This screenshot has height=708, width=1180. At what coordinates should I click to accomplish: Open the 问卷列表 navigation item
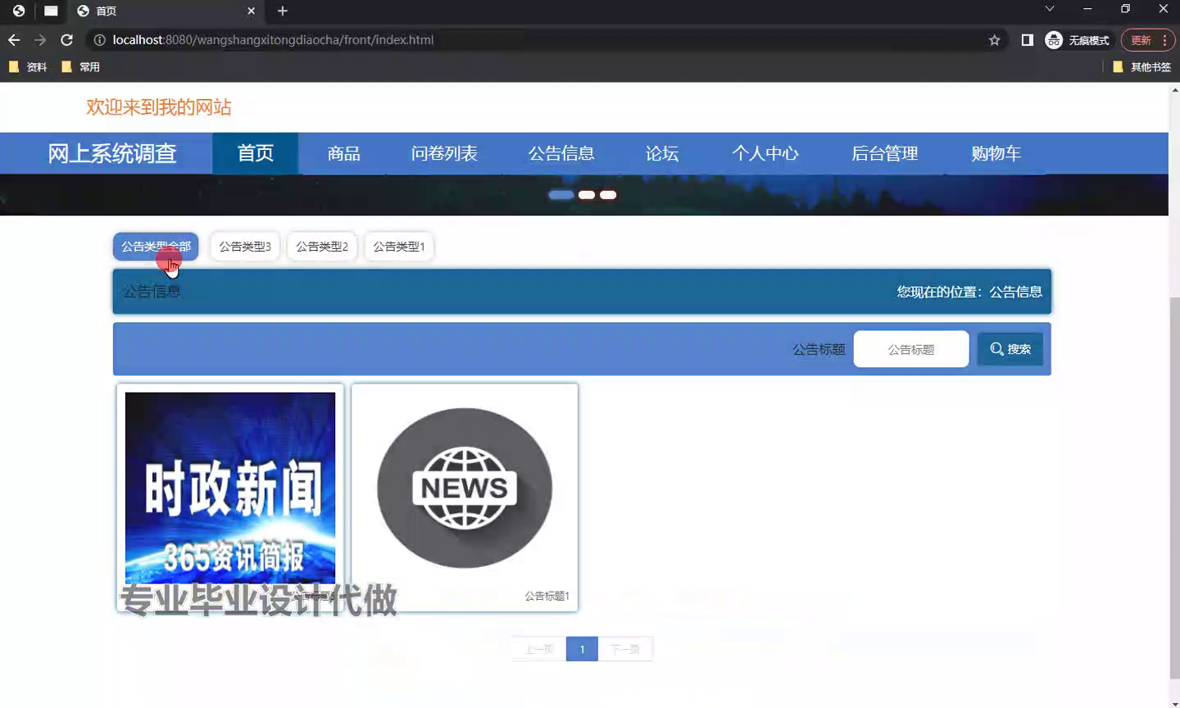tap(444, 153)
